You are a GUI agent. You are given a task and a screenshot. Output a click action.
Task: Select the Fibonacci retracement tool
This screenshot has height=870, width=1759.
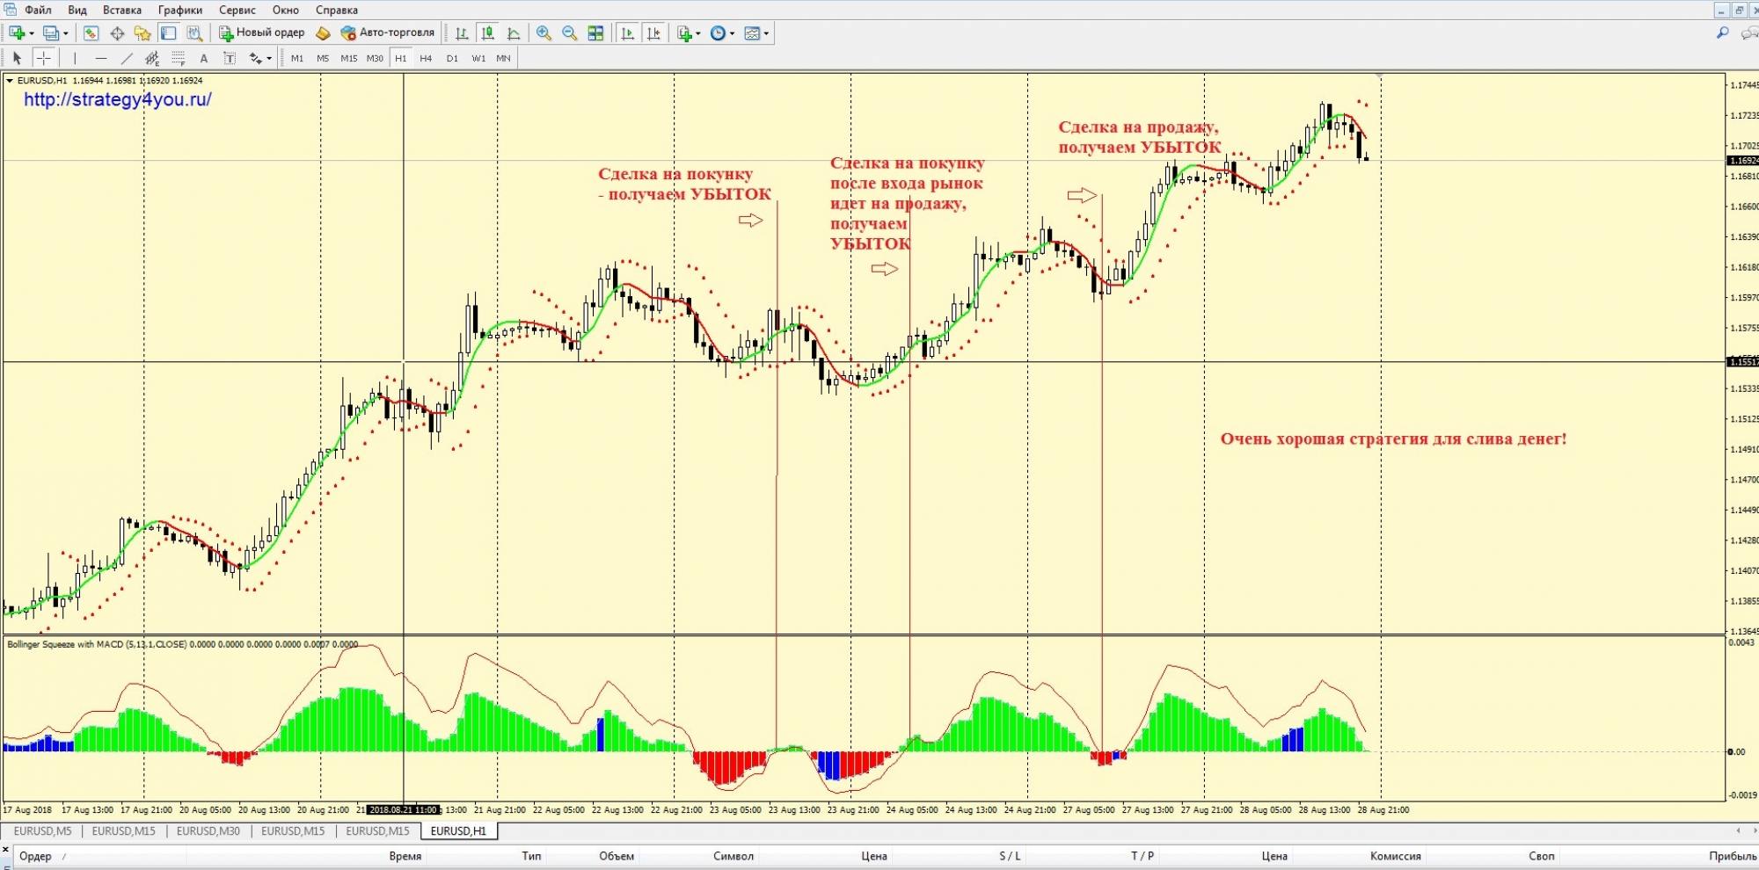178,59
